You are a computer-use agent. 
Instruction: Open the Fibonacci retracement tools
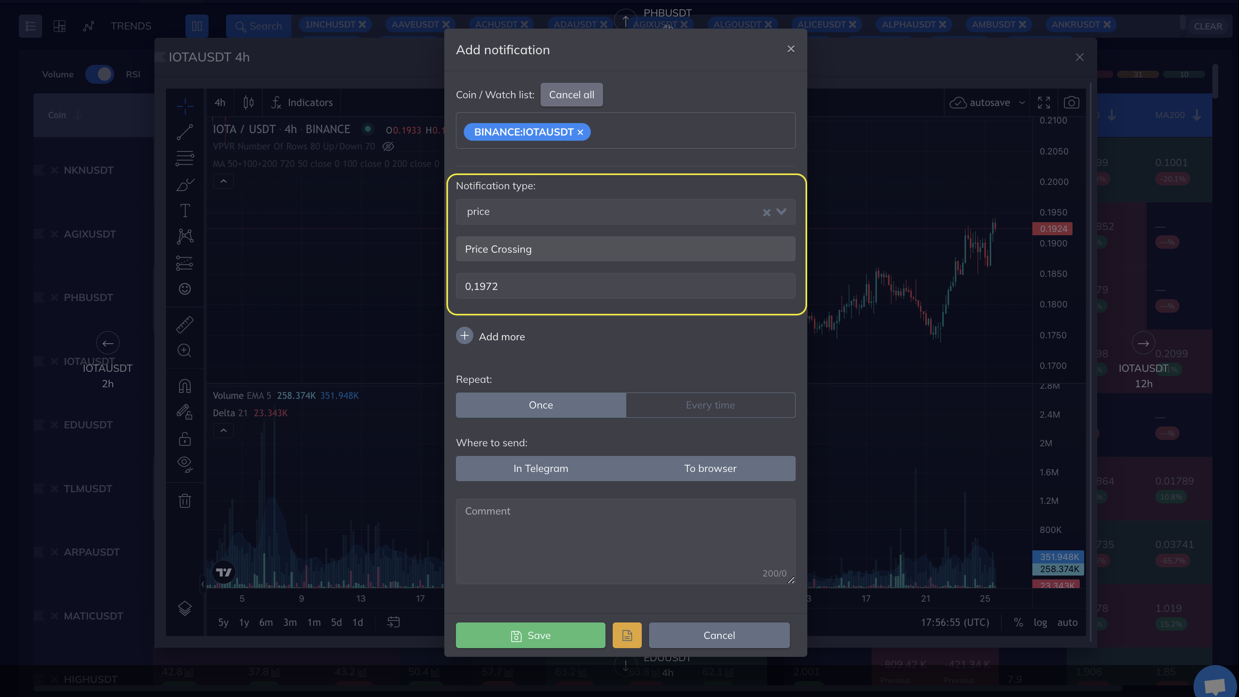tap(184, 158)
